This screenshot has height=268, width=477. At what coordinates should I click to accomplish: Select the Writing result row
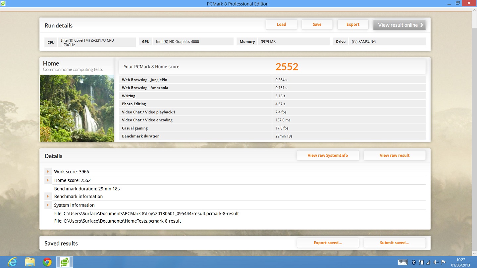(x=272, y=96)
